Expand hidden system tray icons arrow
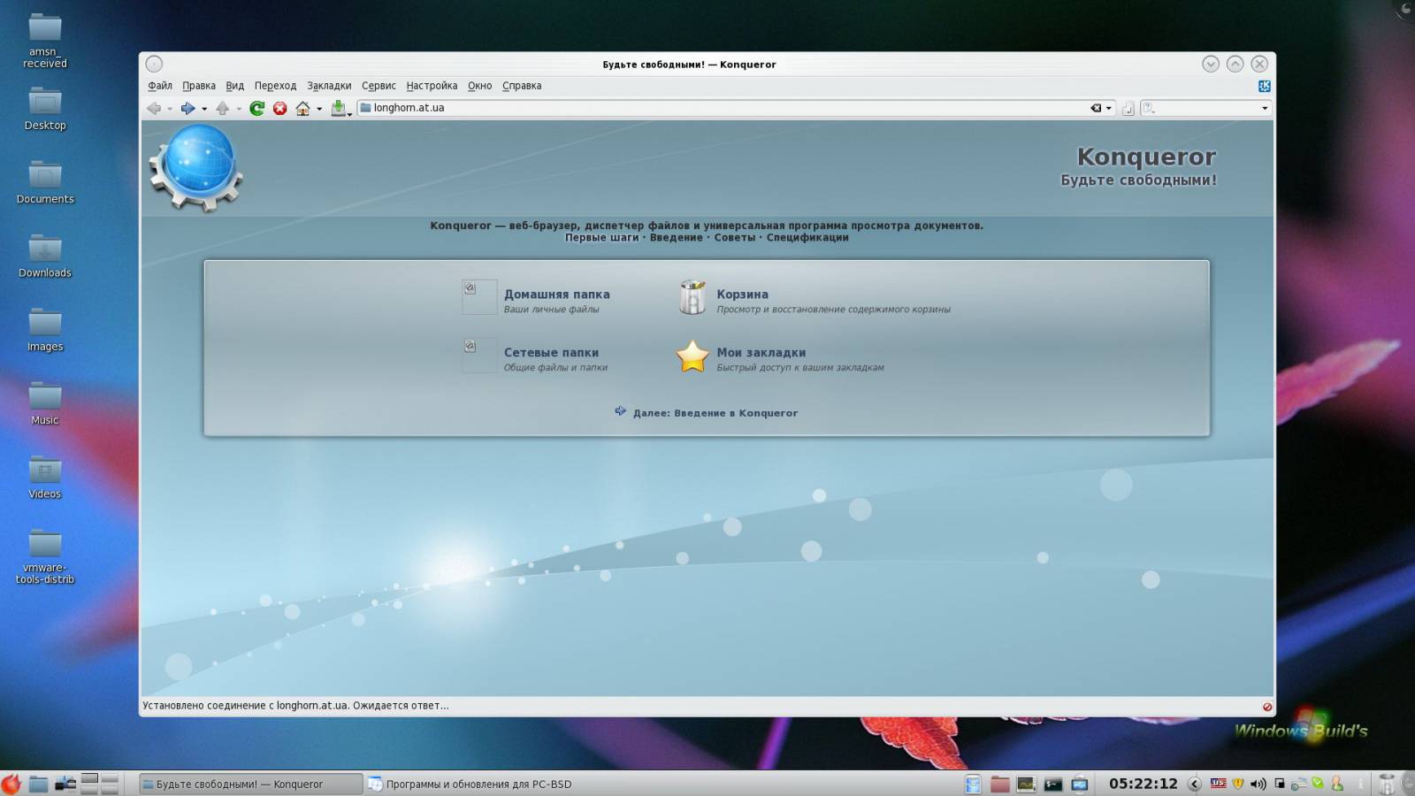This screenshot has height=796, width=1415. click(x=1194, y=784)
